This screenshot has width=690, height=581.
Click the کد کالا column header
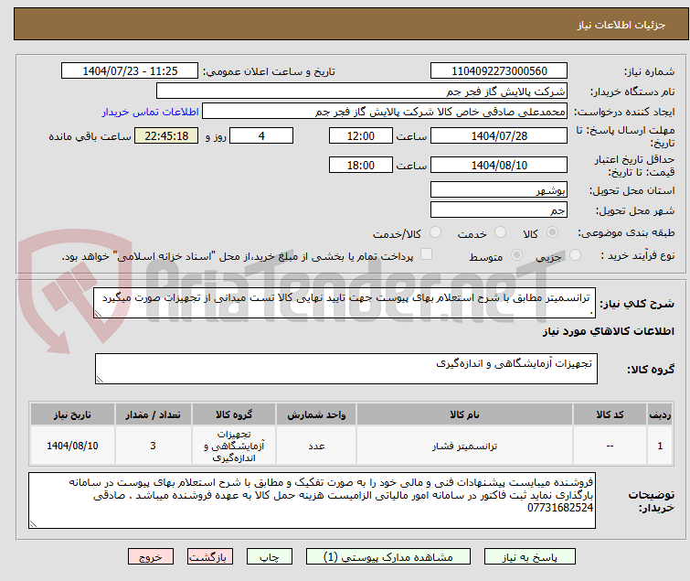610,414
